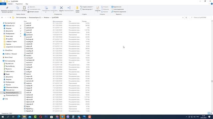Screen dimensions: 213x119
Task: Select the RdpSaProxy application file
Action: [30, 109]
